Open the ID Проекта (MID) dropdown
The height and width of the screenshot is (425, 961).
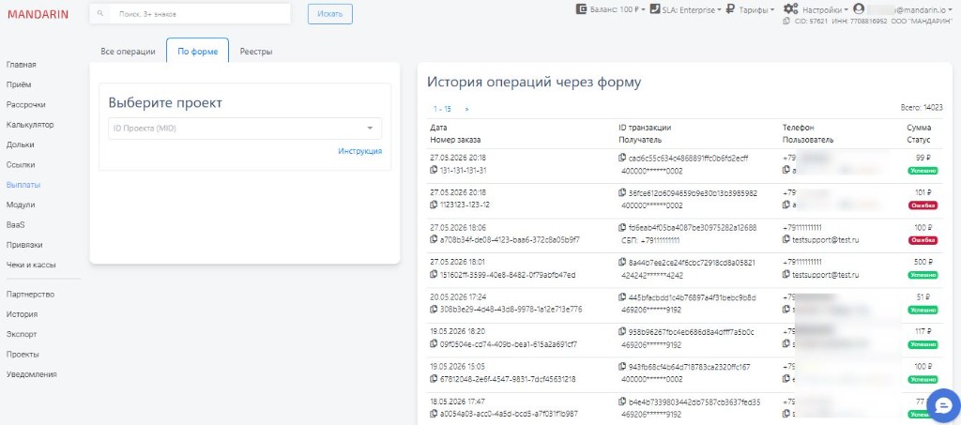click(x=245, y=129)
